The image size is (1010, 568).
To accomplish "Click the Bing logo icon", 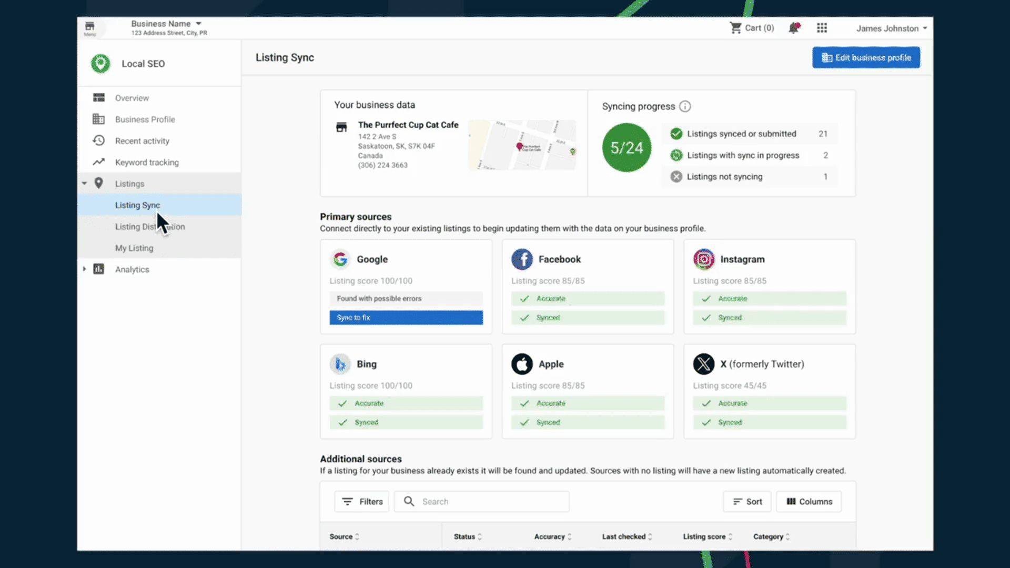I will coord(340,364).
